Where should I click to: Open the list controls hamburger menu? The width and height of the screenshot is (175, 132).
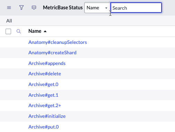point(9,8)
